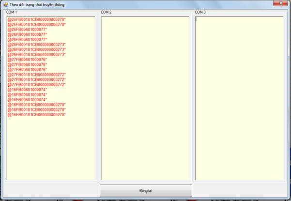Select the last @27FB00101CB000000000272* line

coord(37,85)
